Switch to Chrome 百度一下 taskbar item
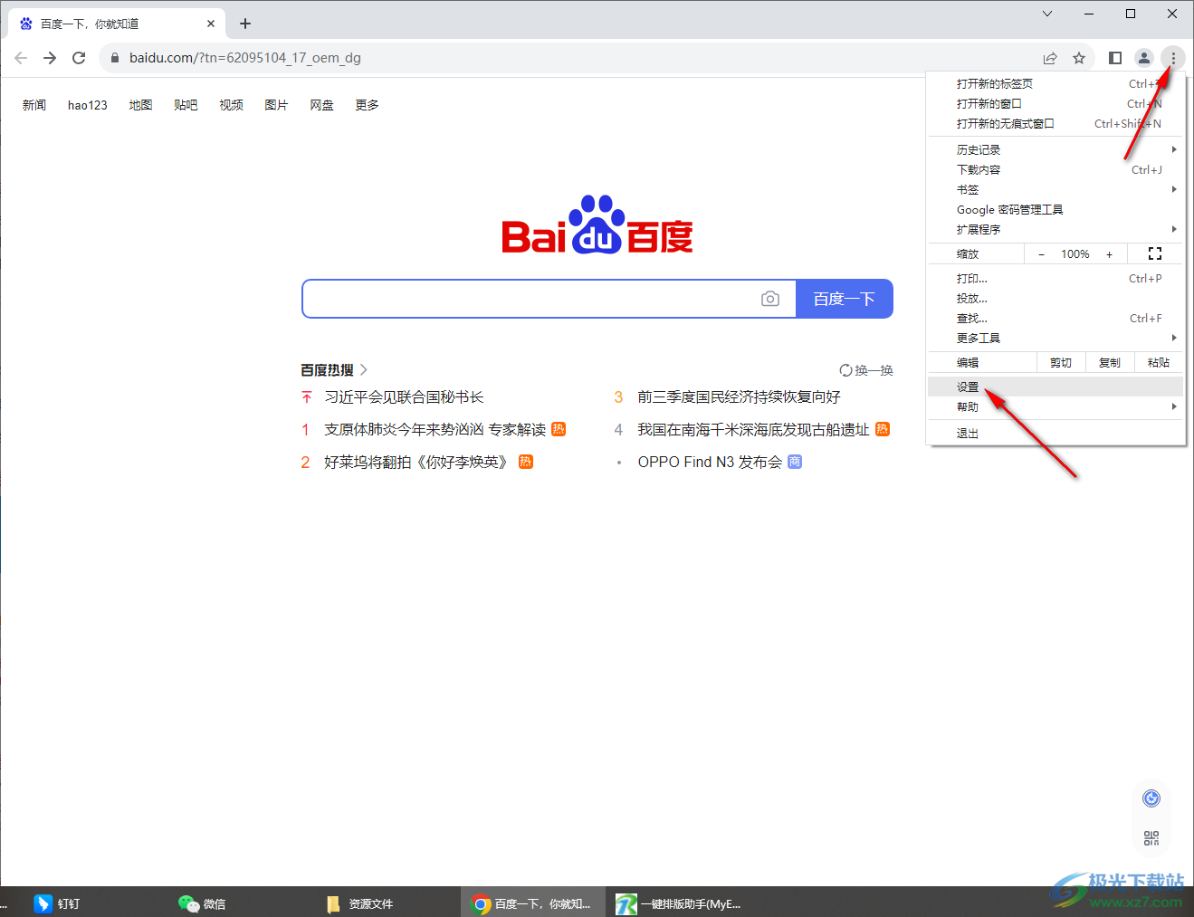This screenshot has width=1194, height=917. point(532,903)
